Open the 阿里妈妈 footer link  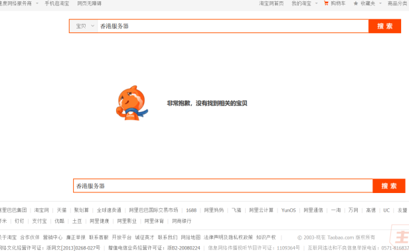(x=214, y=210)
